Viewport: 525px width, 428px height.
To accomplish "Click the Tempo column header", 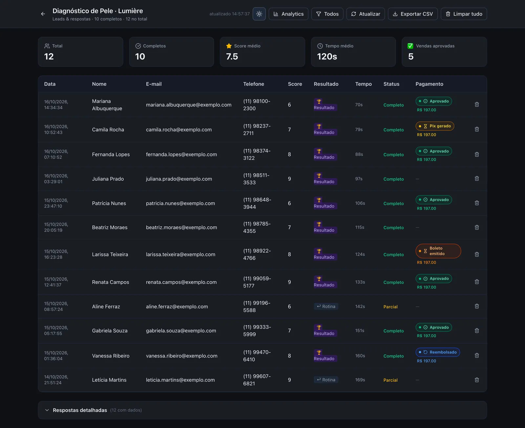I will tap(363, 84).
